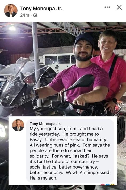Open Tony Moncupa Jr.'s profile picture at top
The height and width of the screenshot is (190, 126).
11,10
